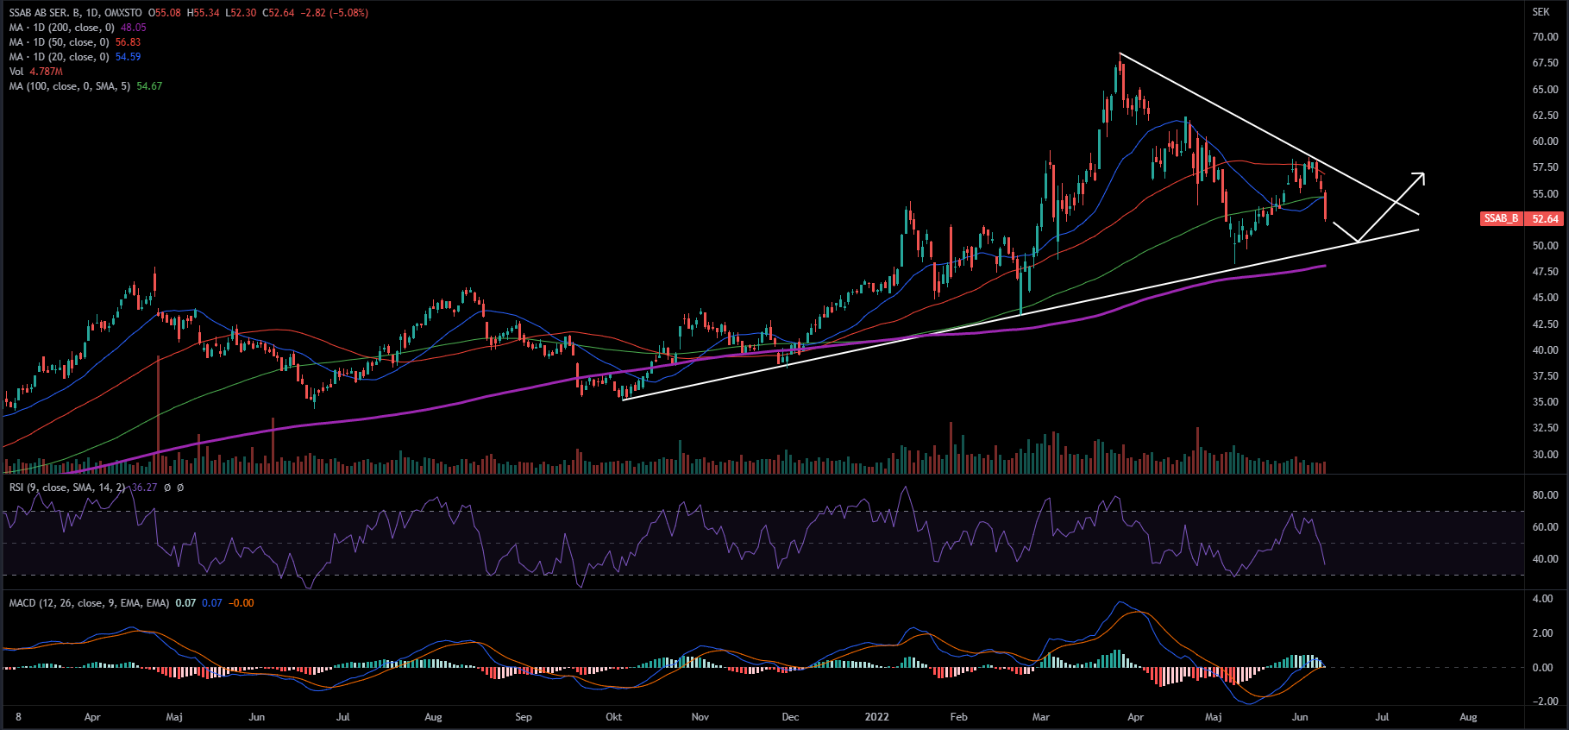Open the SEK currency label
The image size is (1569, 730).
click(x=1541, y=12)
